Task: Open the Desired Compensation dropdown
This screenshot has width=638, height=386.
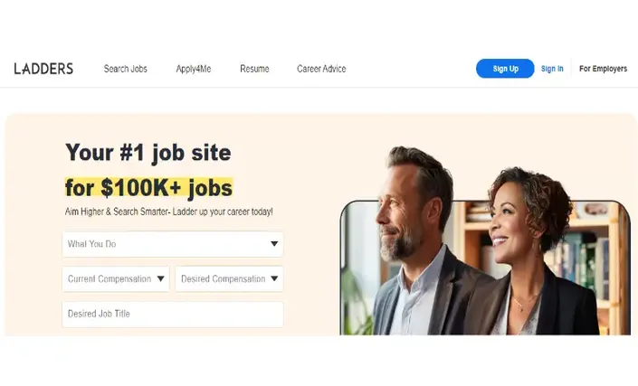Action: [x=229, y=278]
